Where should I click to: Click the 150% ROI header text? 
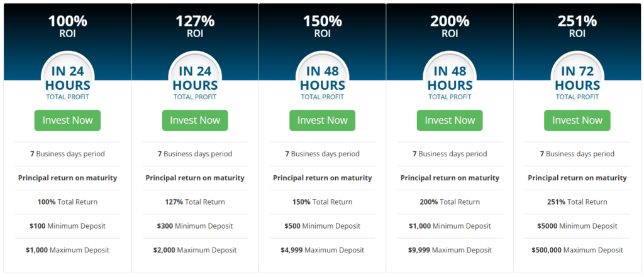coord(322,25)
